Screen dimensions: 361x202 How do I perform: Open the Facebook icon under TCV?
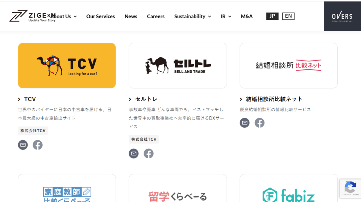point(38,145)
